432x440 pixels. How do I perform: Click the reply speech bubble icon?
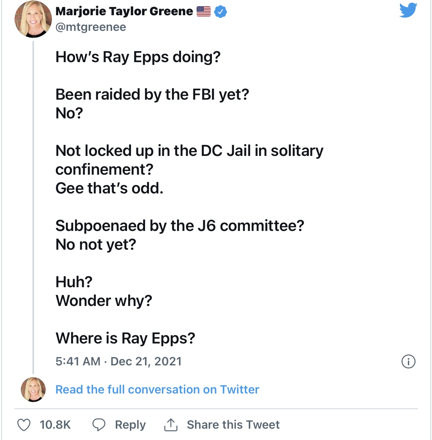[99, 425]
